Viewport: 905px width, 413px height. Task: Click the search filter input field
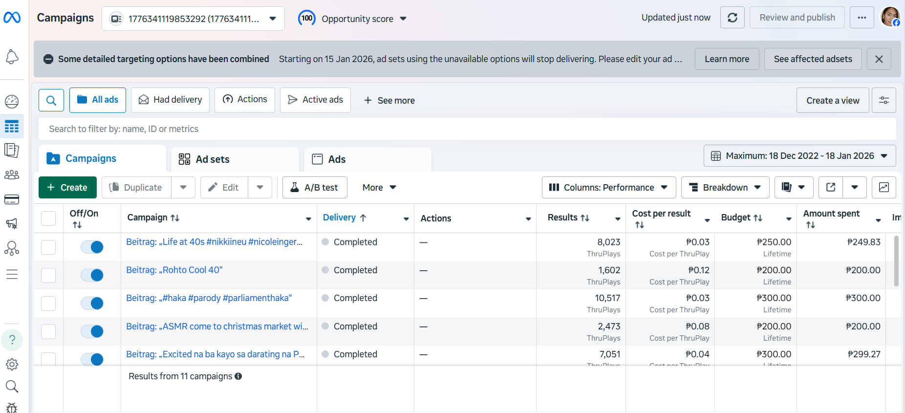coord(467,129)
